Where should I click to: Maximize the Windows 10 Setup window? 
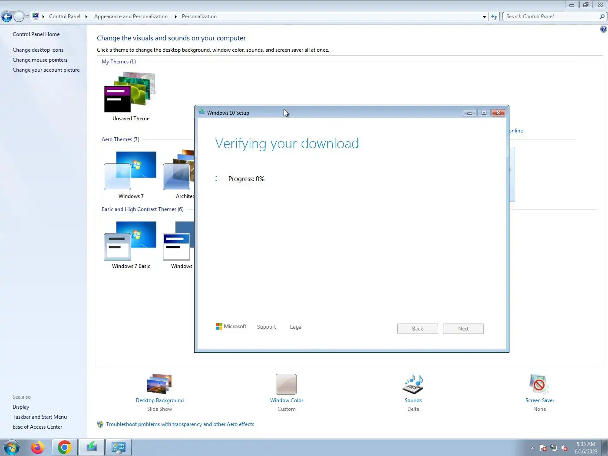click(484, 113)
